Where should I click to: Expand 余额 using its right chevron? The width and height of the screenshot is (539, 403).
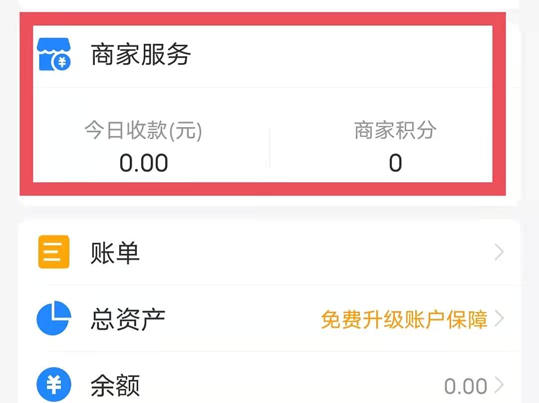pos(499,385)
